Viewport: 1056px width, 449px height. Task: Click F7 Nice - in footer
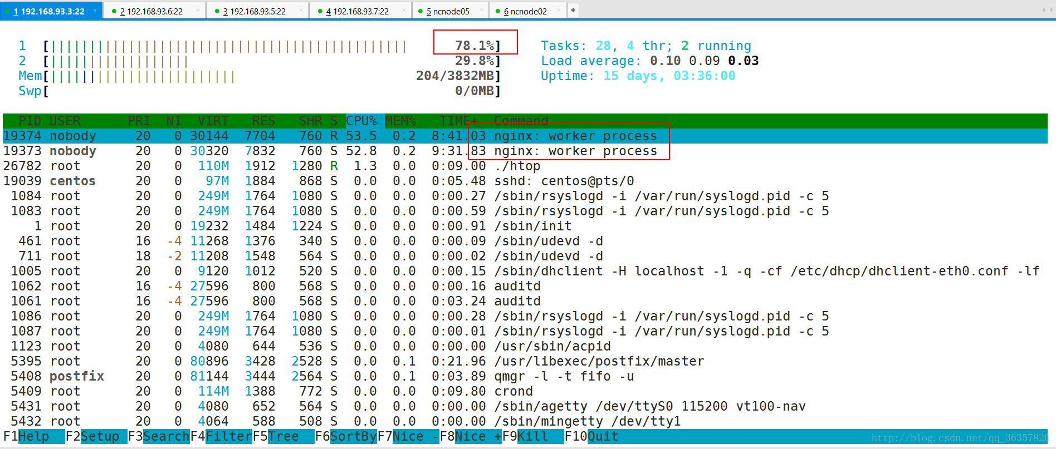[408, 436]
